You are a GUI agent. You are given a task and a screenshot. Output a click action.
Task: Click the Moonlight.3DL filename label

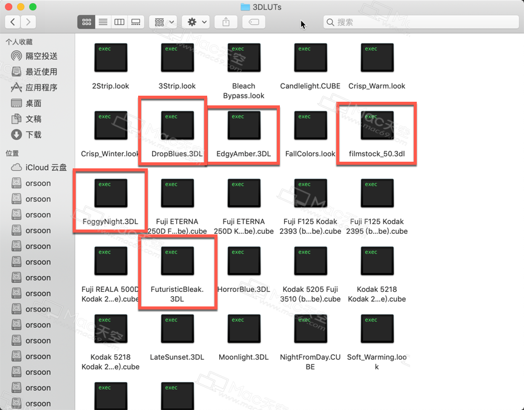[244, 357]
